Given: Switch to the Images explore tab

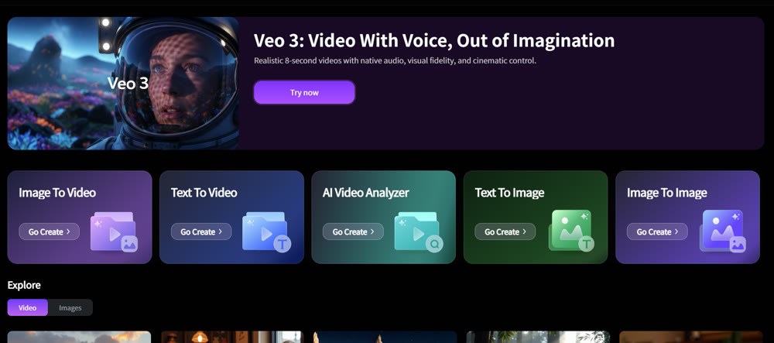Looking at the screenshot, I should (x=70, y=307).
